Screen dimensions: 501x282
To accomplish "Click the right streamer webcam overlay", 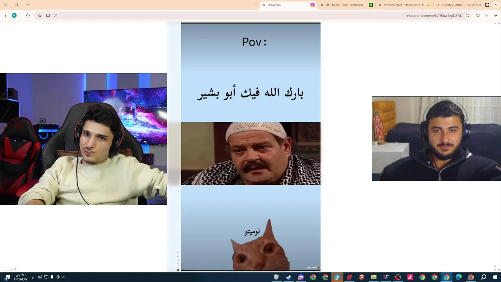I will (436, 139).
